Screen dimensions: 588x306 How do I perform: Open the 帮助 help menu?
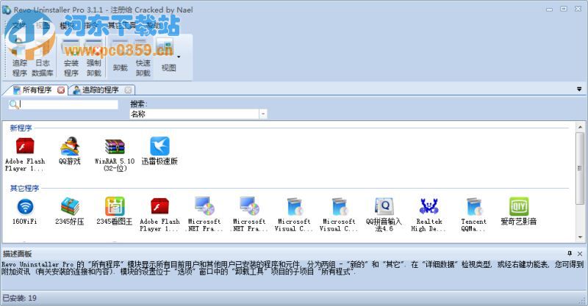point(153,26)
